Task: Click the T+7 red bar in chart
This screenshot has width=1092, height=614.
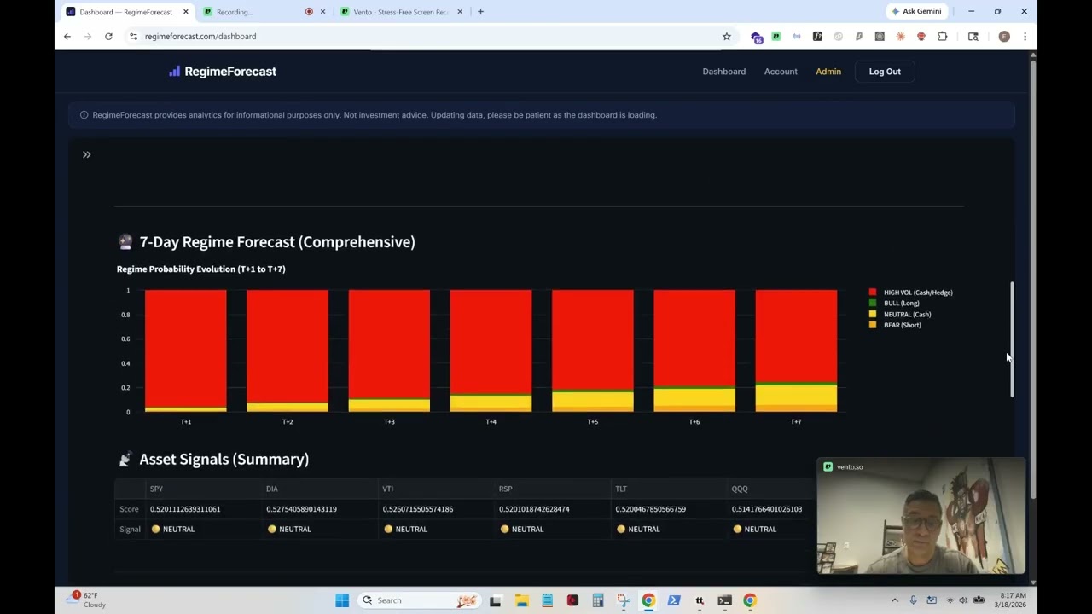Action: [796, 335]
